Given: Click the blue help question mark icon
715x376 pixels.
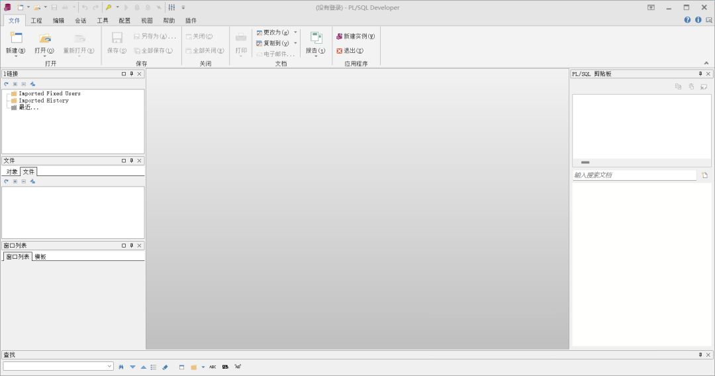Looking at the screenshot, I should pos(687,20).
